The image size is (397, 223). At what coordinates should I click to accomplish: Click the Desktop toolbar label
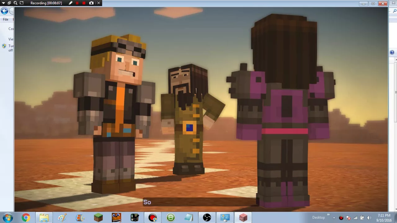(319, 217)
